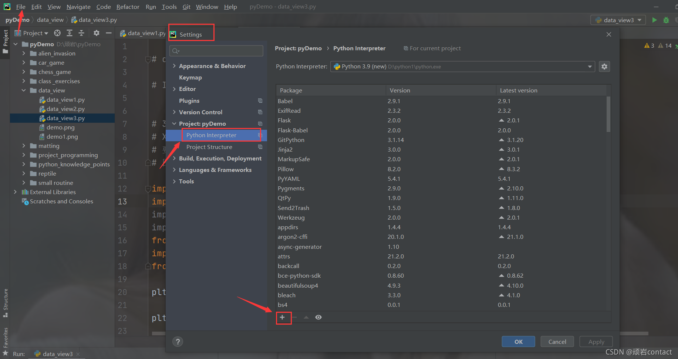Click the settings search field
Screen dimensions: 678x359
[x=216, y=51]
